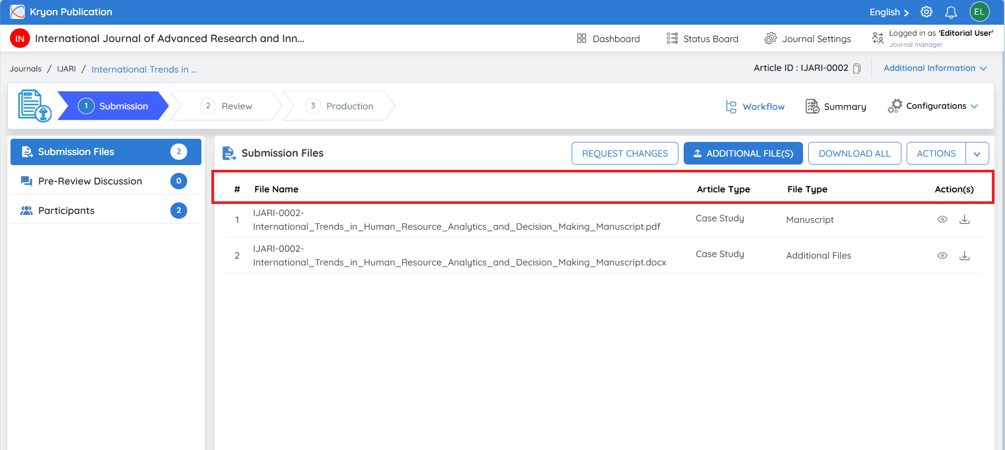This screenshot has width=1005, height=450.
Task: Open the Workflow view
Action: point(755,107)
